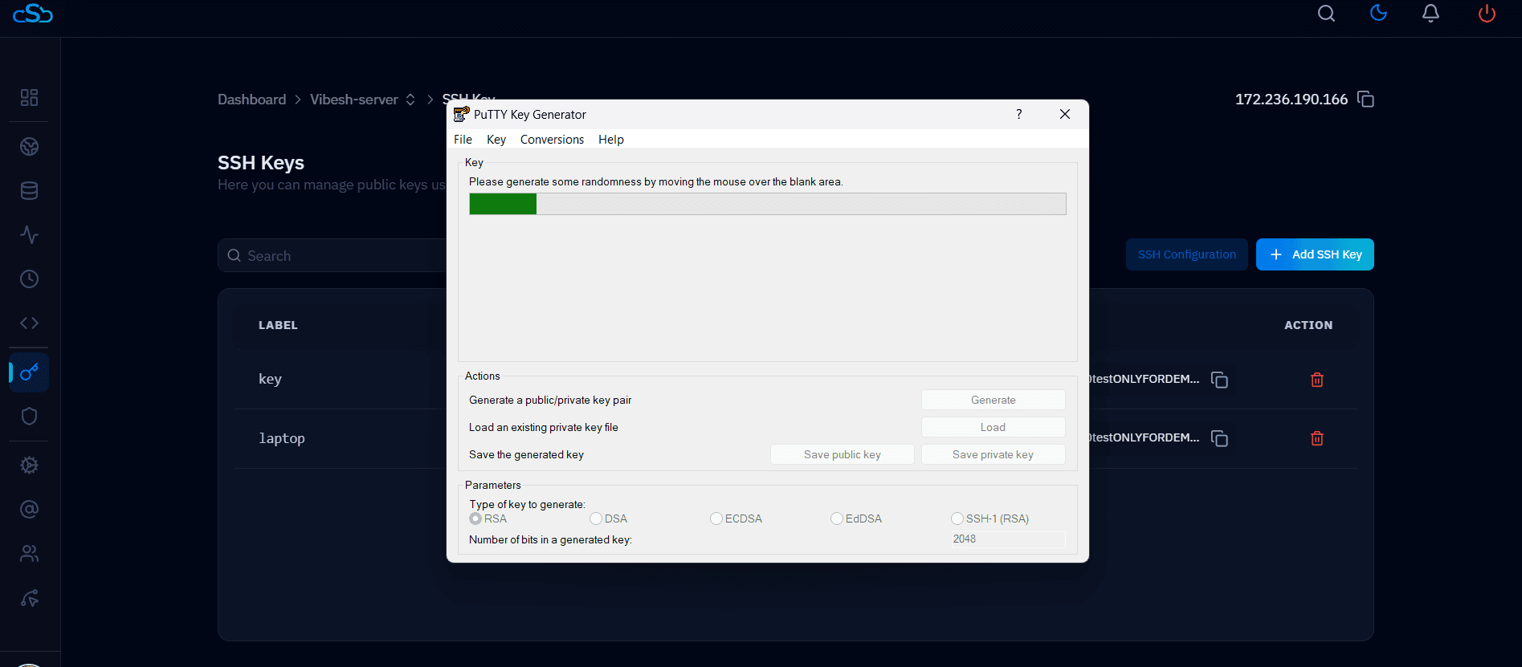Choose the EdDSA key type radio button
Image resolution: width=1522 pixels, height=667 pixels.
pyautogui.click(x=837, y=519)
